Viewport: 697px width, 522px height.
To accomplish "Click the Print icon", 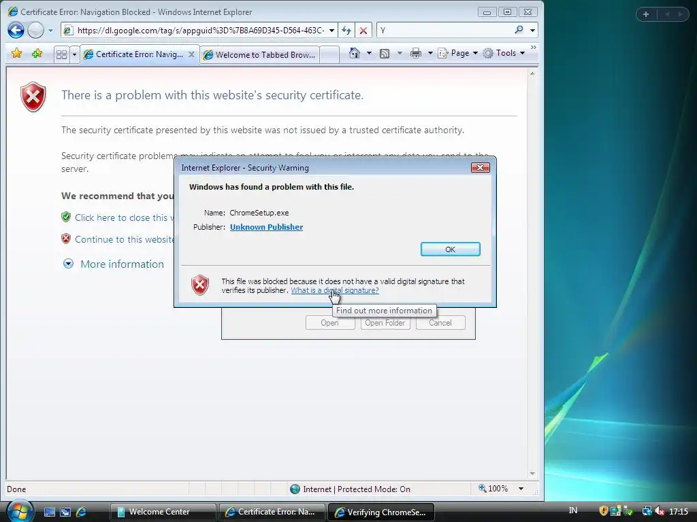I will [416, 53].
